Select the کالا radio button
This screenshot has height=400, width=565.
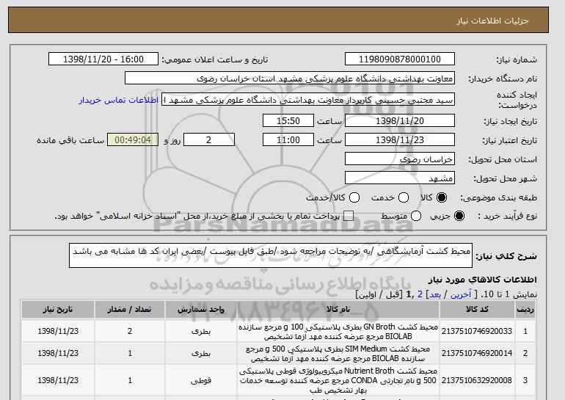point(442,197)
